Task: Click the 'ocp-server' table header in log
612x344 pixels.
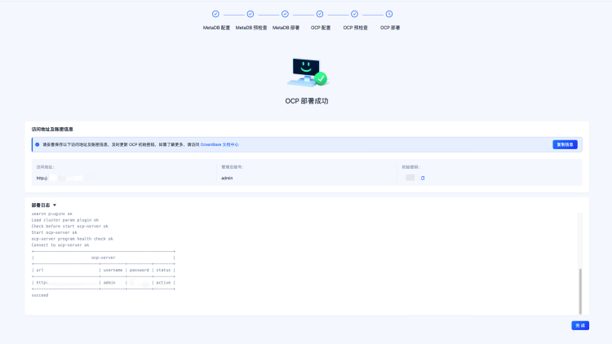Action: (x=104, y=258)
